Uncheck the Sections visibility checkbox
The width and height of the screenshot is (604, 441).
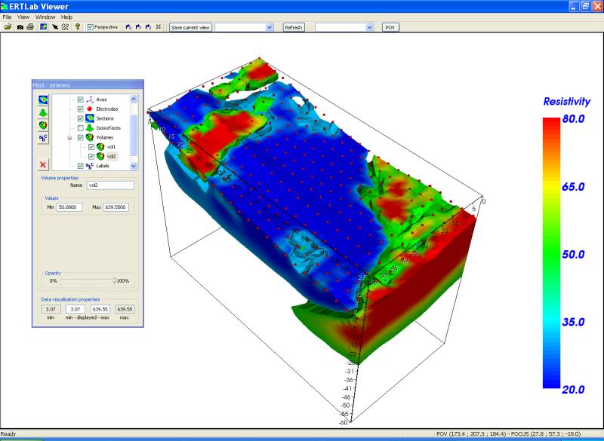click(x=81, y=118)
